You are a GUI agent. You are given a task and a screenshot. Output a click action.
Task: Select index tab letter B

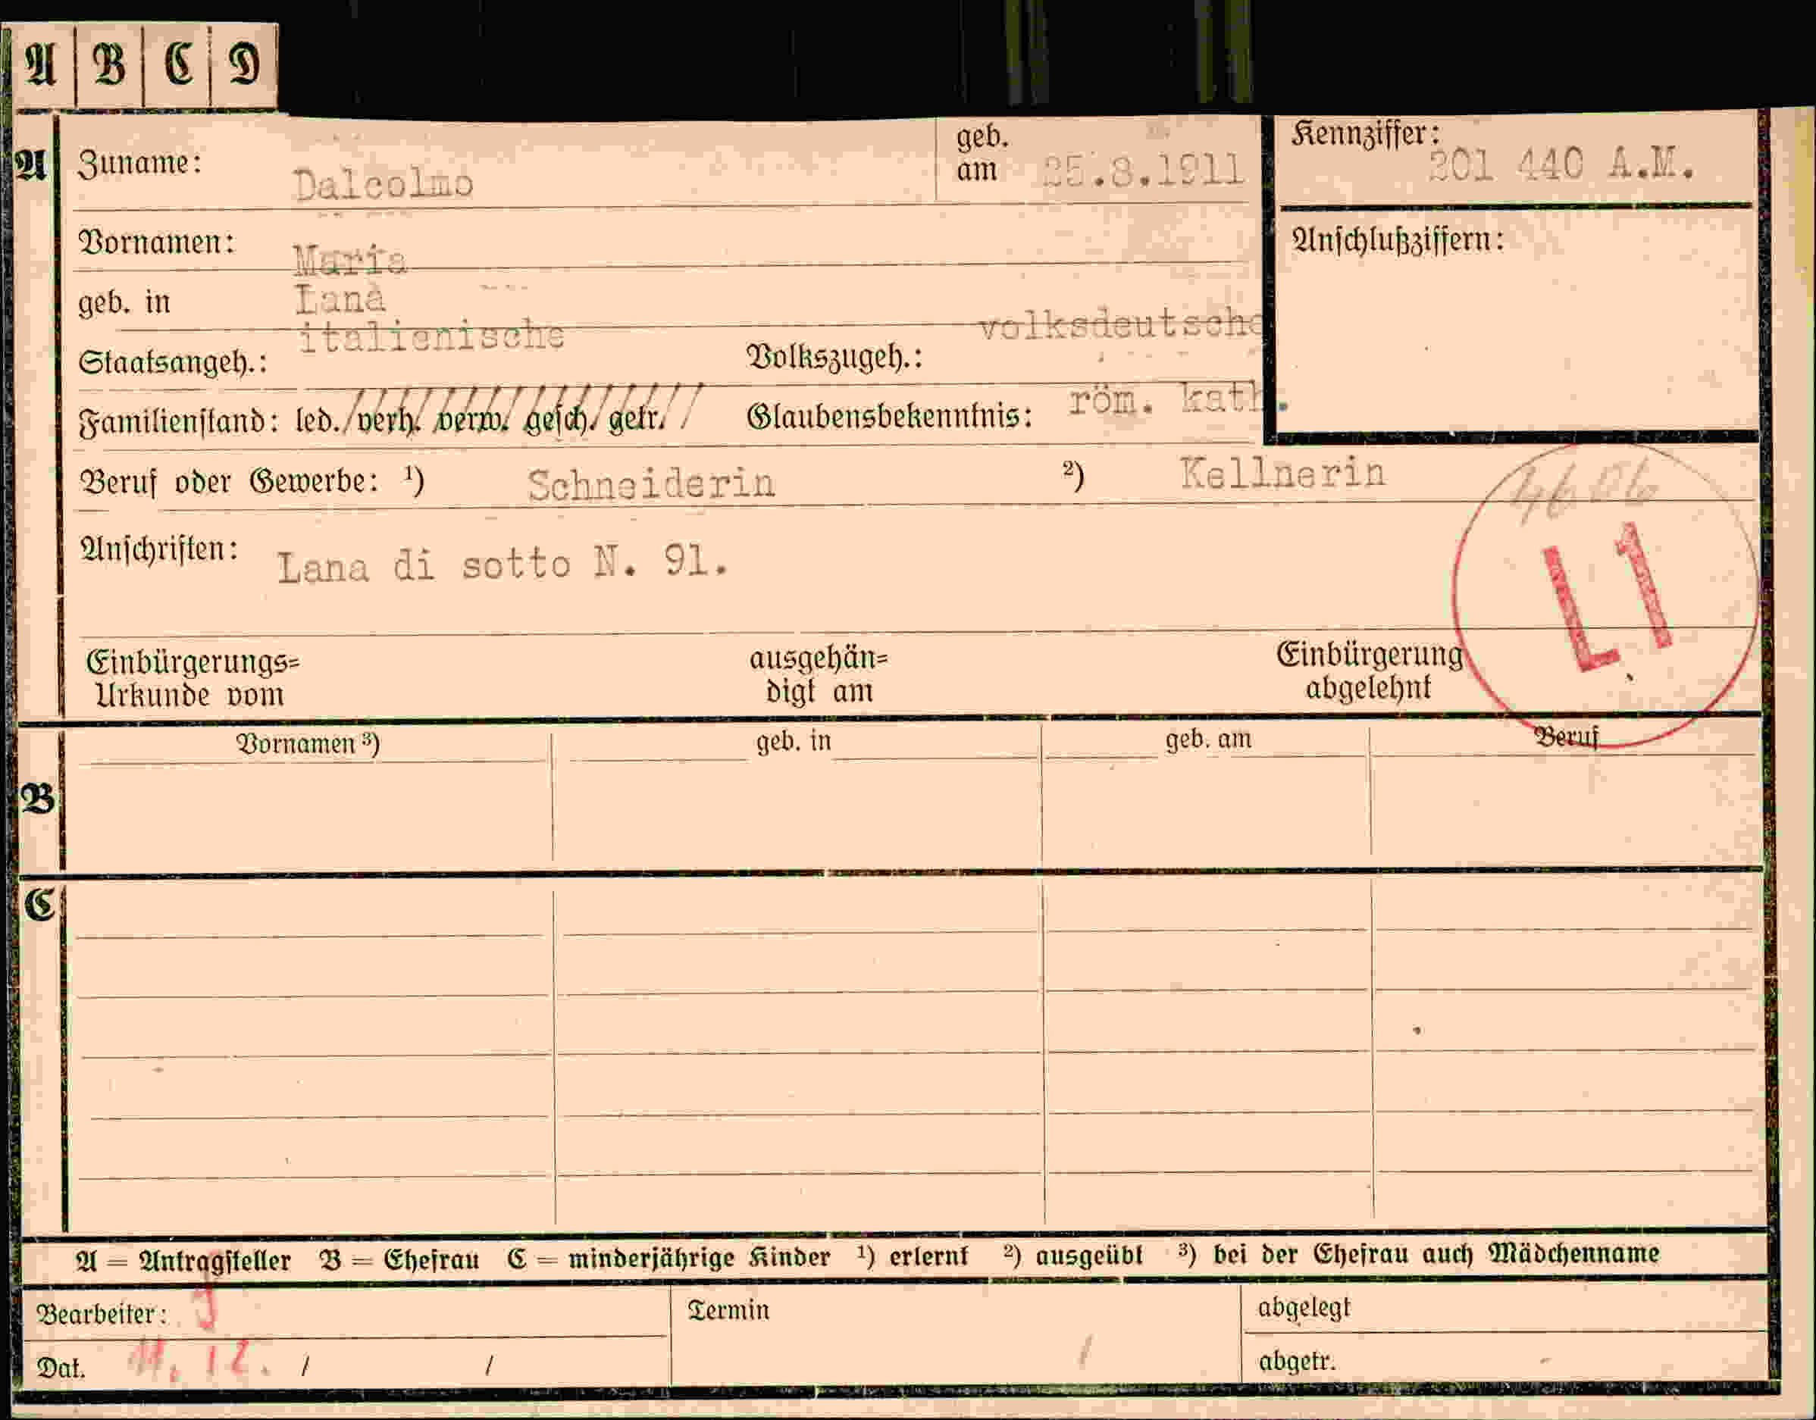coord(109,65)
